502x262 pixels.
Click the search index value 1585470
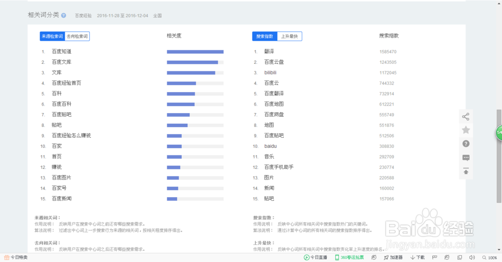coord(388,52)
